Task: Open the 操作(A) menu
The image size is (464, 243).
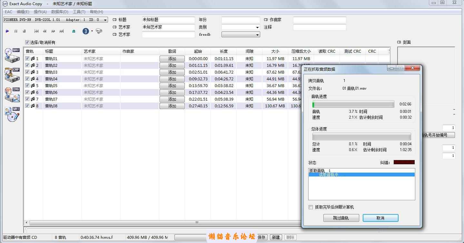Action: pyautogui.click(x=40, y=12)
